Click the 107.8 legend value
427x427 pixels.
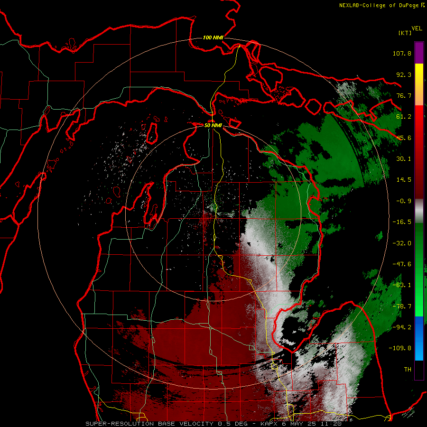click(x=402, y=53)
